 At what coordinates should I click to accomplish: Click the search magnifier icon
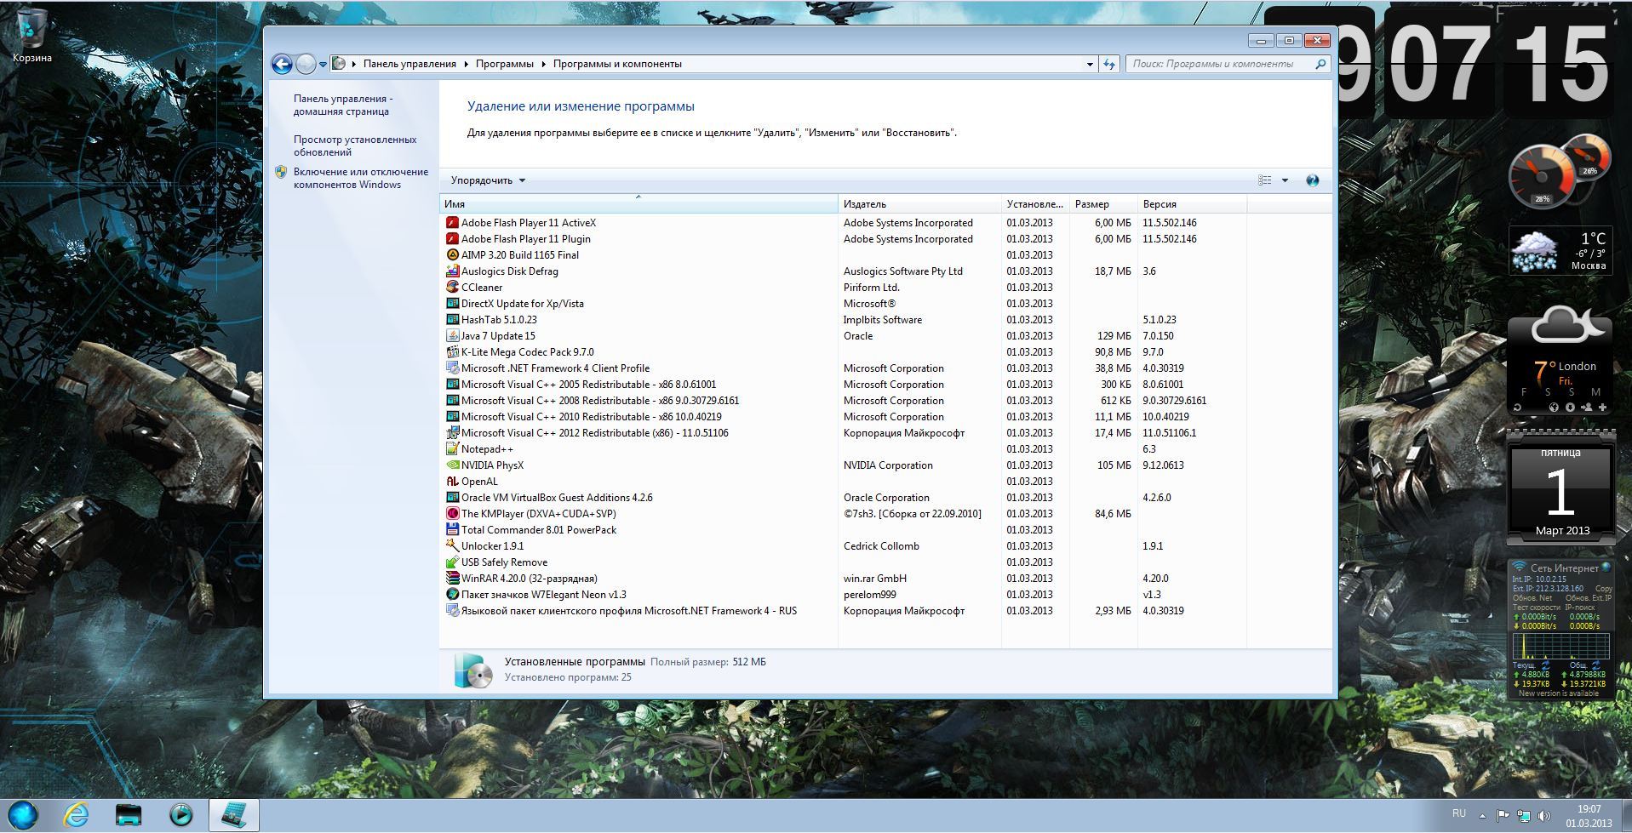1320,64
